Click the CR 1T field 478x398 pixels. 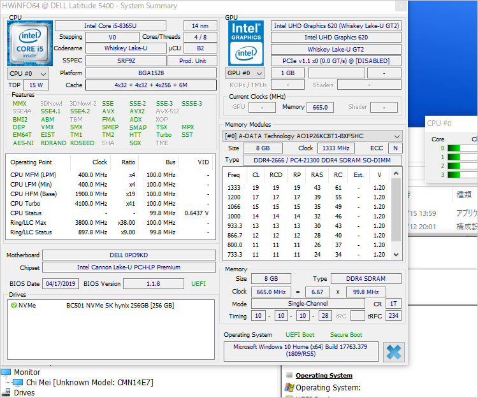[393, 304]
